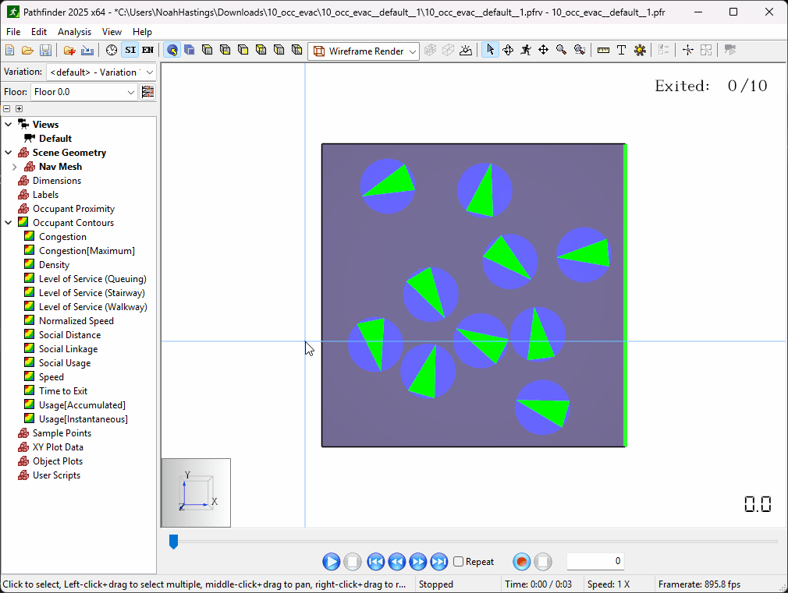The width and height of the screenshot is (788, 593).
Task: Start recording with the red record button
Action: coord(522,561)
